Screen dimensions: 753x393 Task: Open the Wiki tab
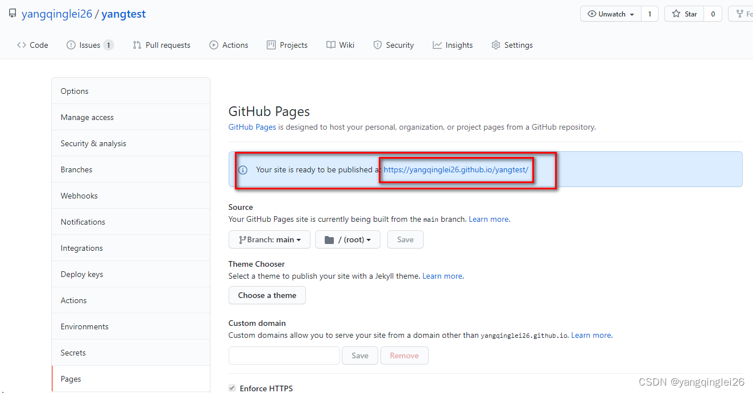coord(341,45)
